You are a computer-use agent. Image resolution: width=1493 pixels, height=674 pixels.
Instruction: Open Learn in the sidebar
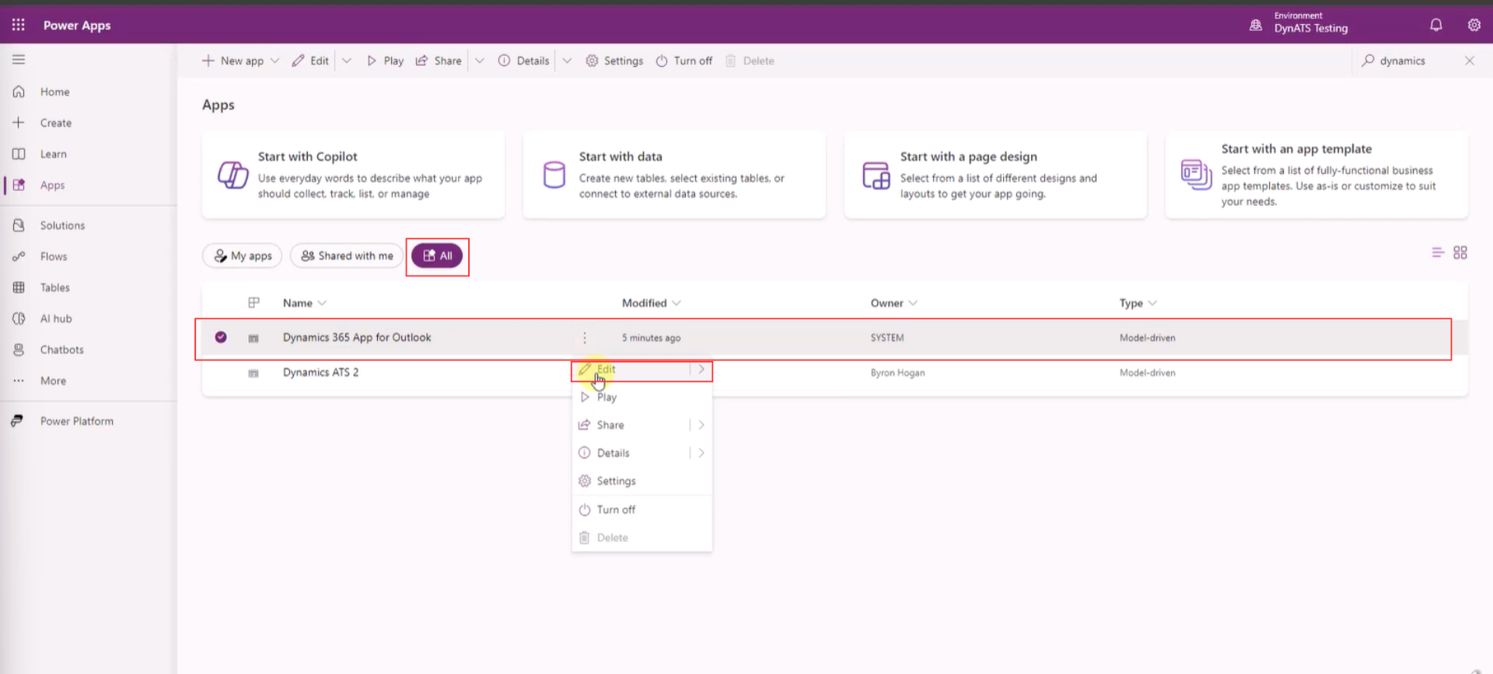point(53,154)
